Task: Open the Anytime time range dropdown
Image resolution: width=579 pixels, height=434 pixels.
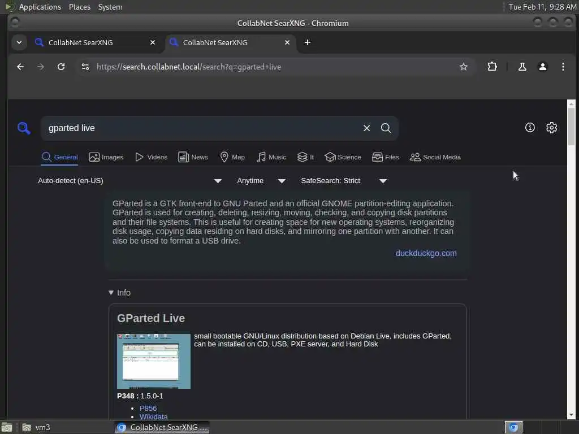Action: click(261, 181)
